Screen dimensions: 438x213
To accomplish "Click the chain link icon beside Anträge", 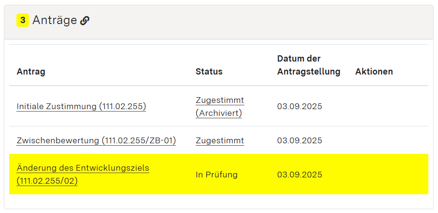I will [85, 20].
